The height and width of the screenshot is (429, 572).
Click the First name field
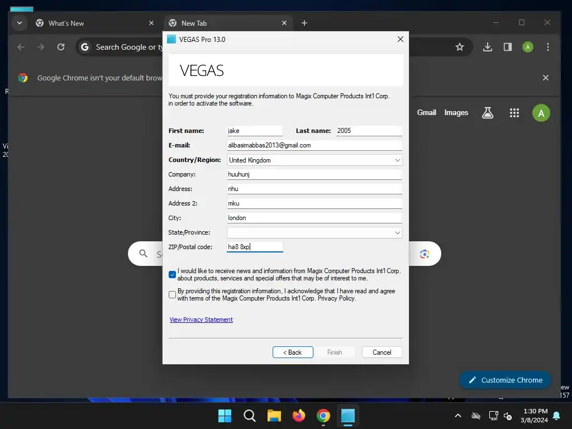click(x=255, y=131)
